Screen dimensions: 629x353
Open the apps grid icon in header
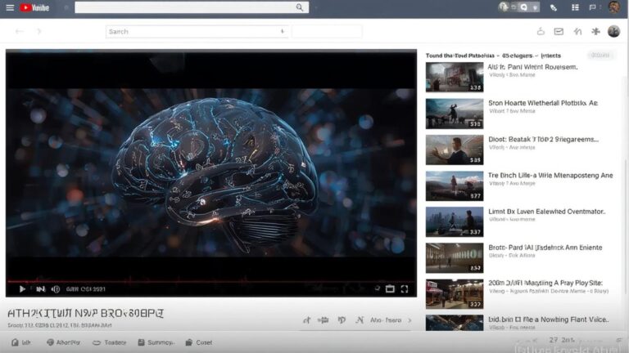click(x=575, y=7)
